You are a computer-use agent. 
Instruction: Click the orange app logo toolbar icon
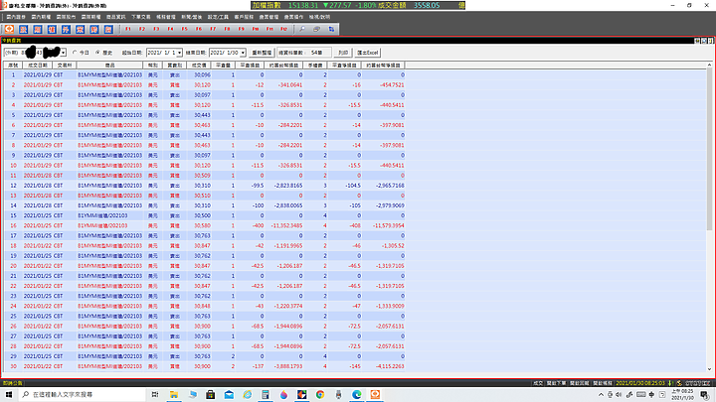coord(9,29)
